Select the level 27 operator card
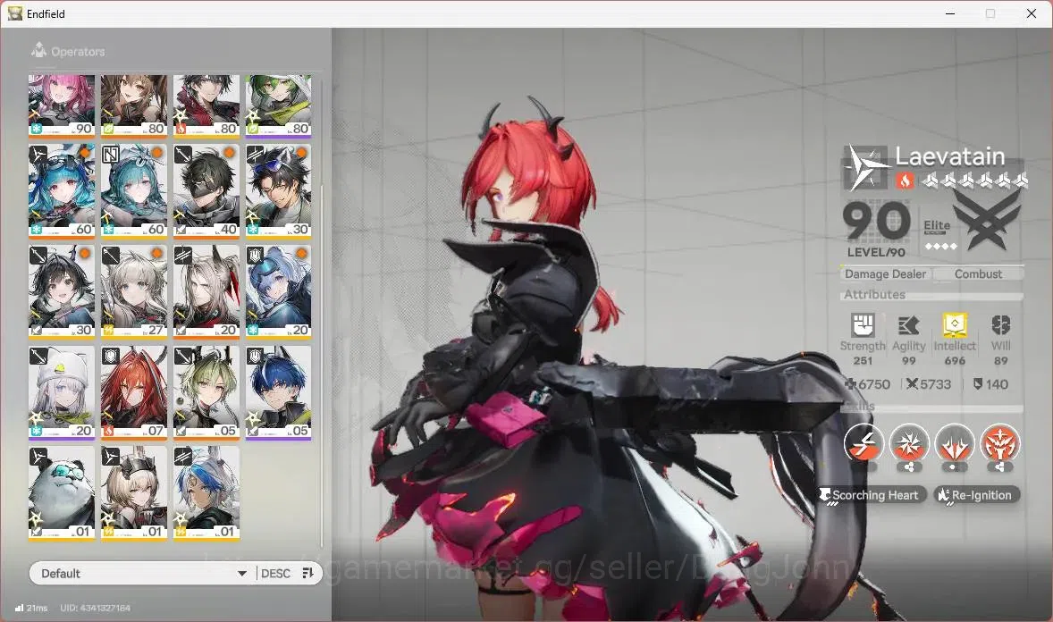The height and width of the screenshot is (622, 1053). 134,292
